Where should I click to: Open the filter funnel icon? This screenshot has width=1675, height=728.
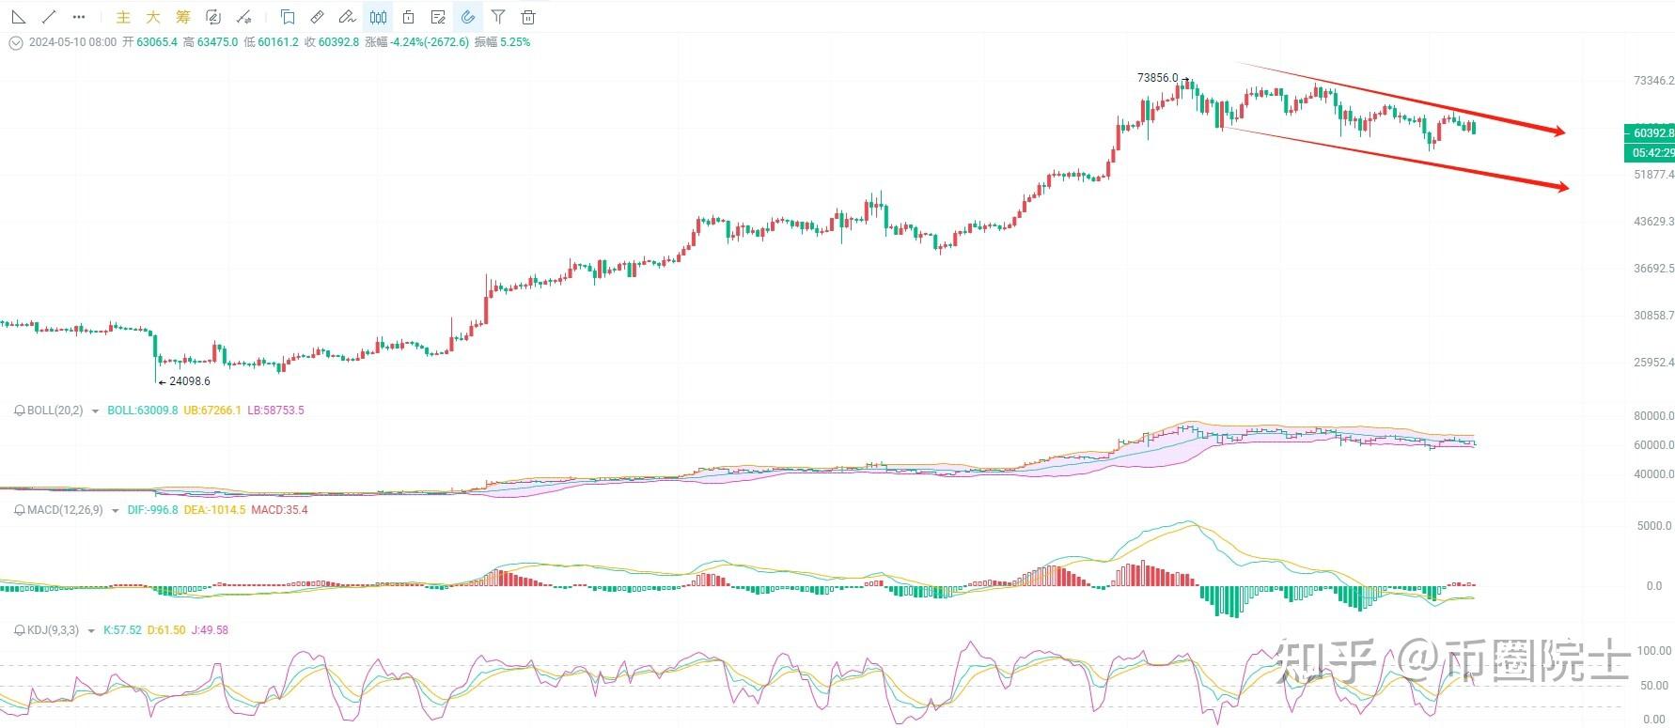[x=498, y=17]
